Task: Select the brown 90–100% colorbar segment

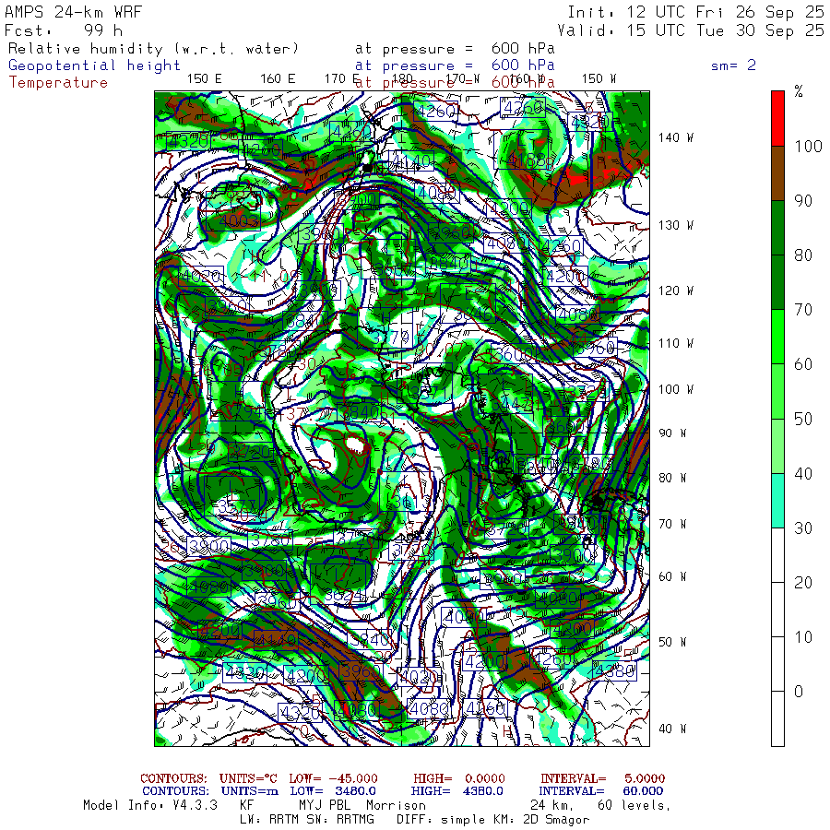Action: [777, 172]
